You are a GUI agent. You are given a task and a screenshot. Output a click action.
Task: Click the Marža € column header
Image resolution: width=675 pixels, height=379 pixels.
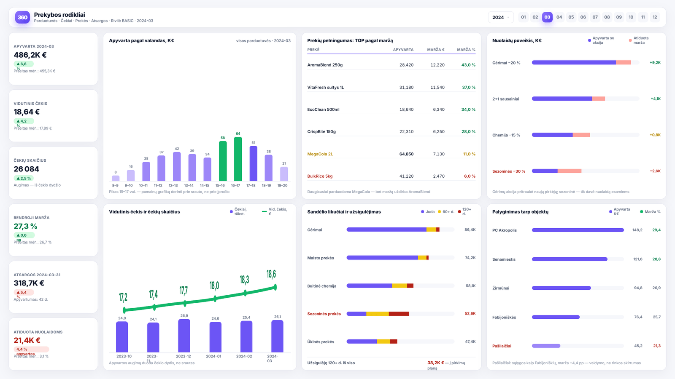point(436,50)
